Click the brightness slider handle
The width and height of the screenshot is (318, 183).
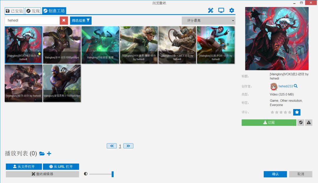(x=112, y=174)
